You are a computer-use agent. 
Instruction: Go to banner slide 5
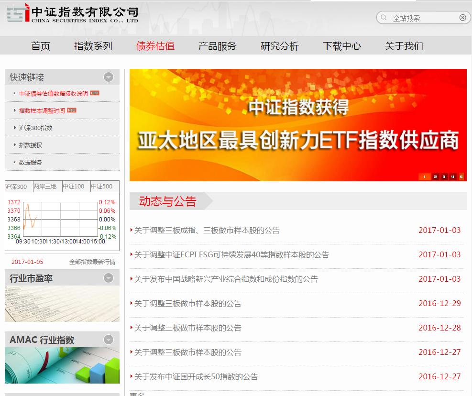(x=461, y=176)
